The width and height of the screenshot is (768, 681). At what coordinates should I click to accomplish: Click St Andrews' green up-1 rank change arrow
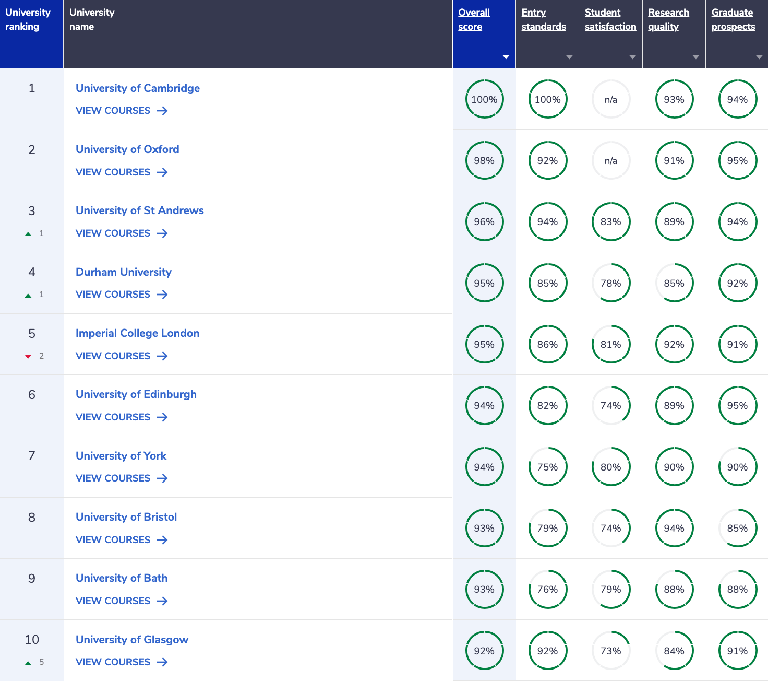pyautogui.click(x=28, y=234)
